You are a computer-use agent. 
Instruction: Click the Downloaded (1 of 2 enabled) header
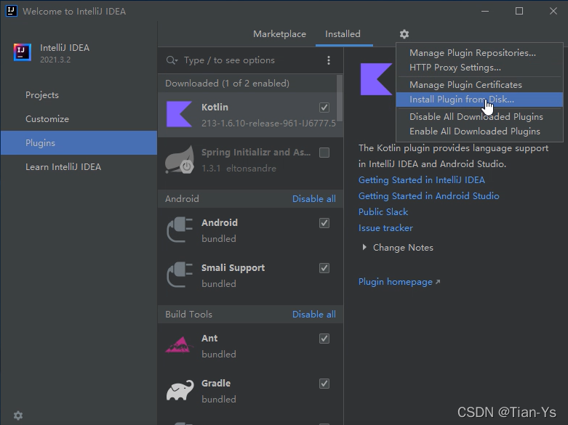[x=227, y=84]
